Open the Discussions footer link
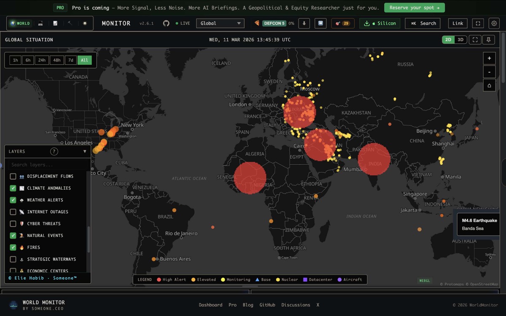This screenshot has height=316, width=506. coord(296,305)
